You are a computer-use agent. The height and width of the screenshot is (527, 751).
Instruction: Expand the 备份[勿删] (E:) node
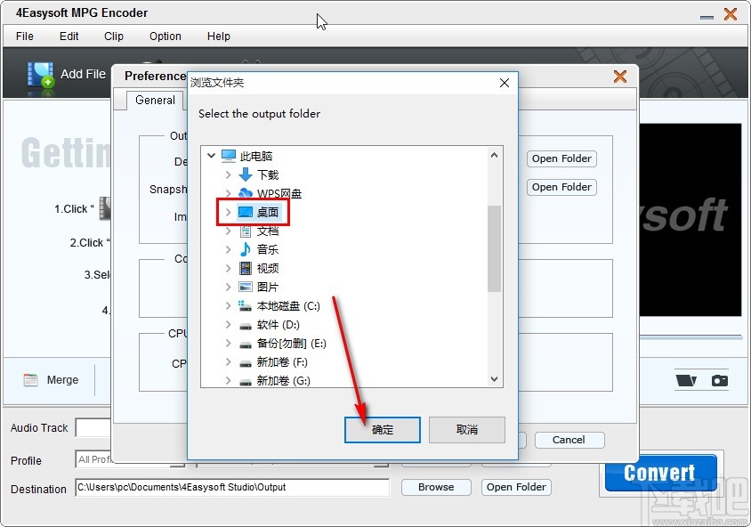pyautogui.click(x=229, y=343)
